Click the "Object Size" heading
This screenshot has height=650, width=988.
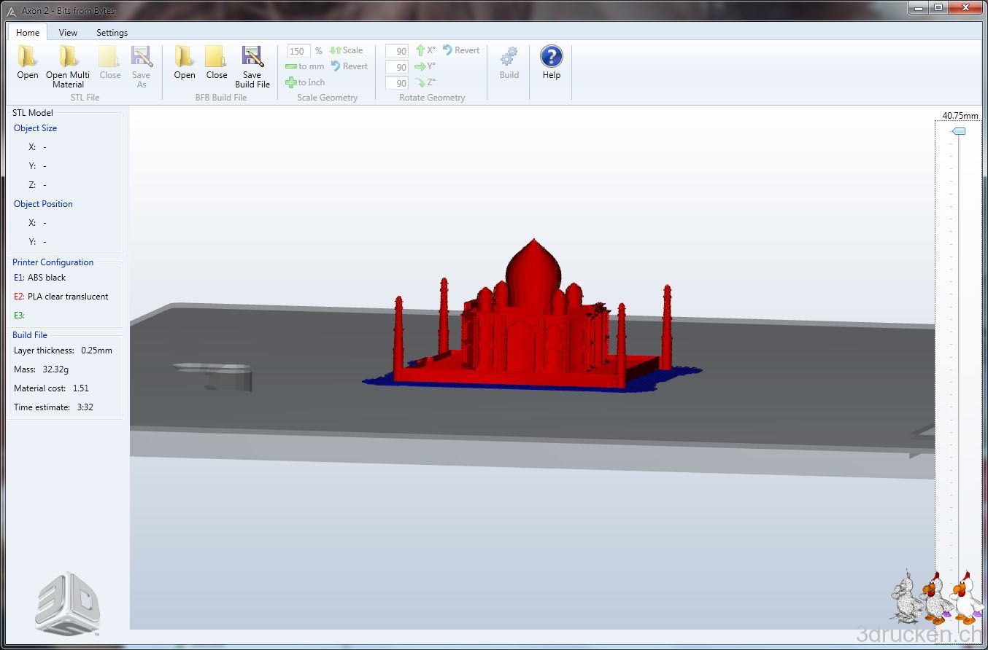[35, 128]
